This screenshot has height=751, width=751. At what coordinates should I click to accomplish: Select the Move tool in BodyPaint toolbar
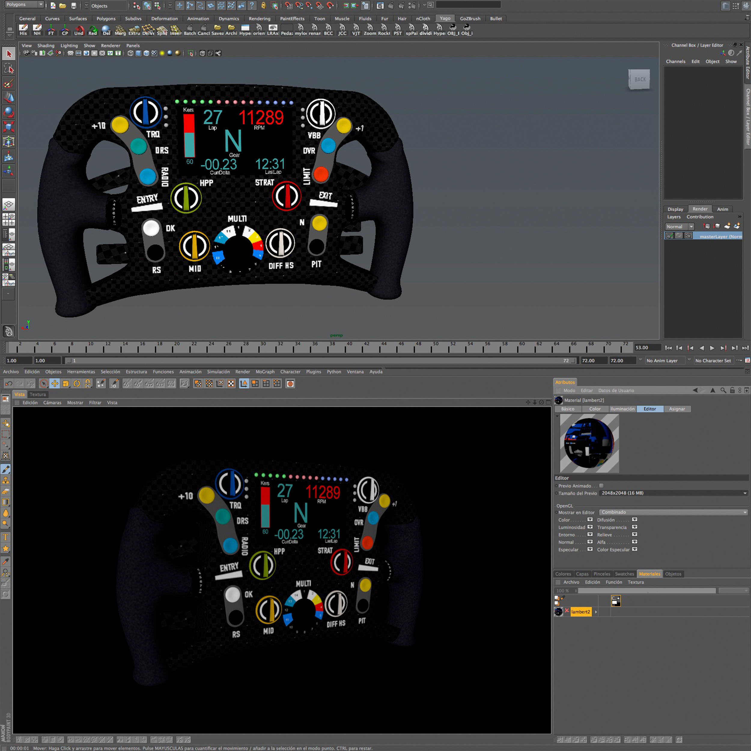pos(55,384)
